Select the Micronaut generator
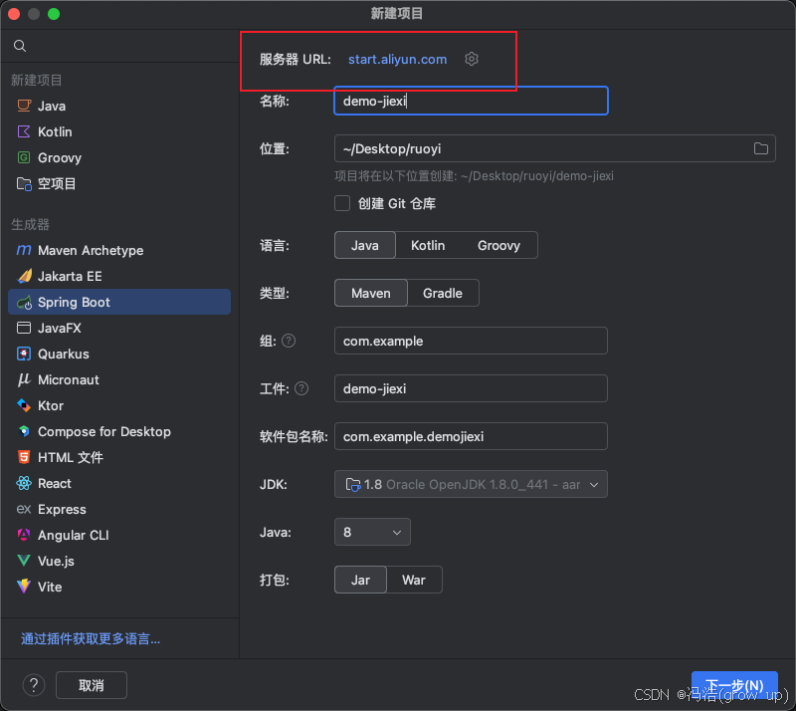 119,379
